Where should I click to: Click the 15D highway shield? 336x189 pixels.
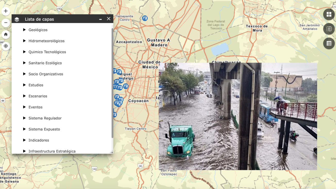[x=59, y=9]
